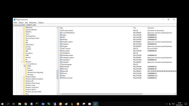Open Task View from the taskbar
Screen dimensions: 189x106
coord(14,104)
